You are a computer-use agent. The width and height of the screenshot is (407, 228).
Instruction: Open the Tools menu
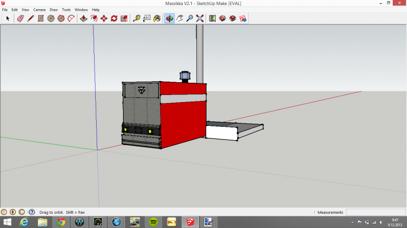(x=66, y=10)
